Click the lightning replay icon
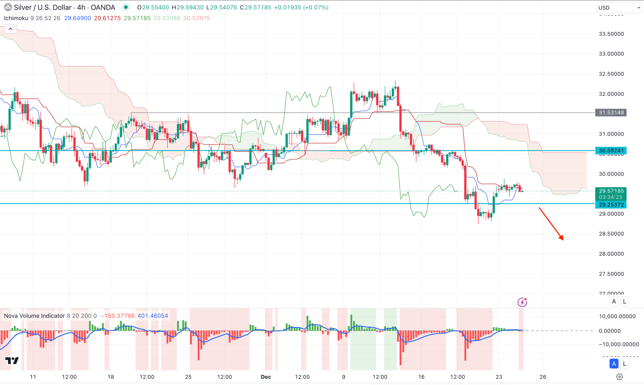The width and height of the screenshot is (644, 385). tap(522, 302)
